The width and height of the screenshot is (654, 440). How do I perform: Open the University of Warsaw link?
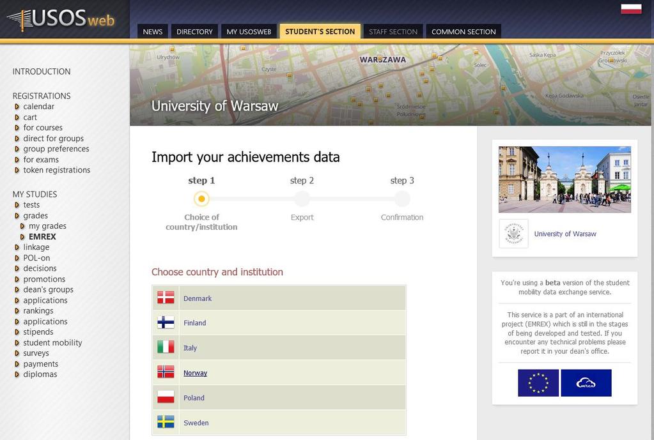pos(565,234)
